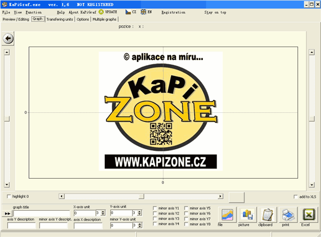Enable minor axis Y8
Image resolution: width=321 pixels, height=237 pixels.
(186, 224)
